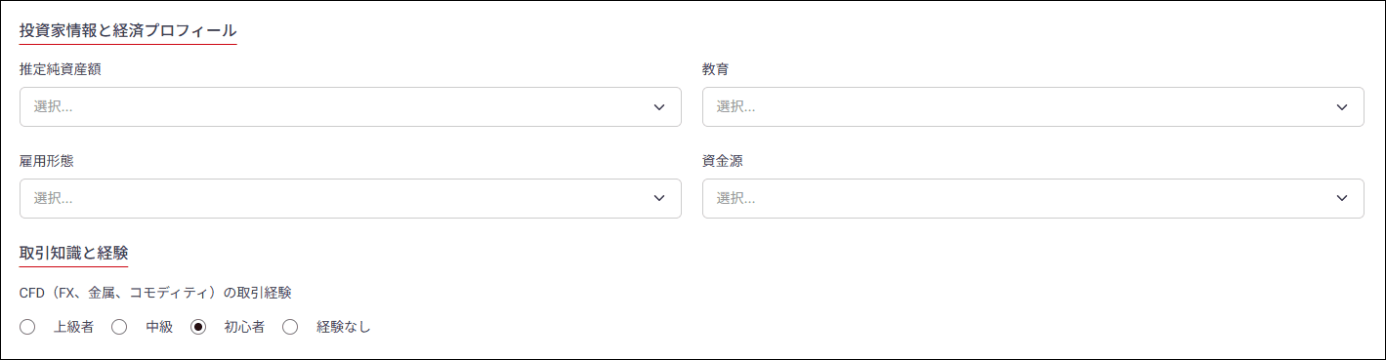Screen dimensions: 1386x360
Task: Click the chevron arrow in 教育 field
Action: pos(1342,107)
